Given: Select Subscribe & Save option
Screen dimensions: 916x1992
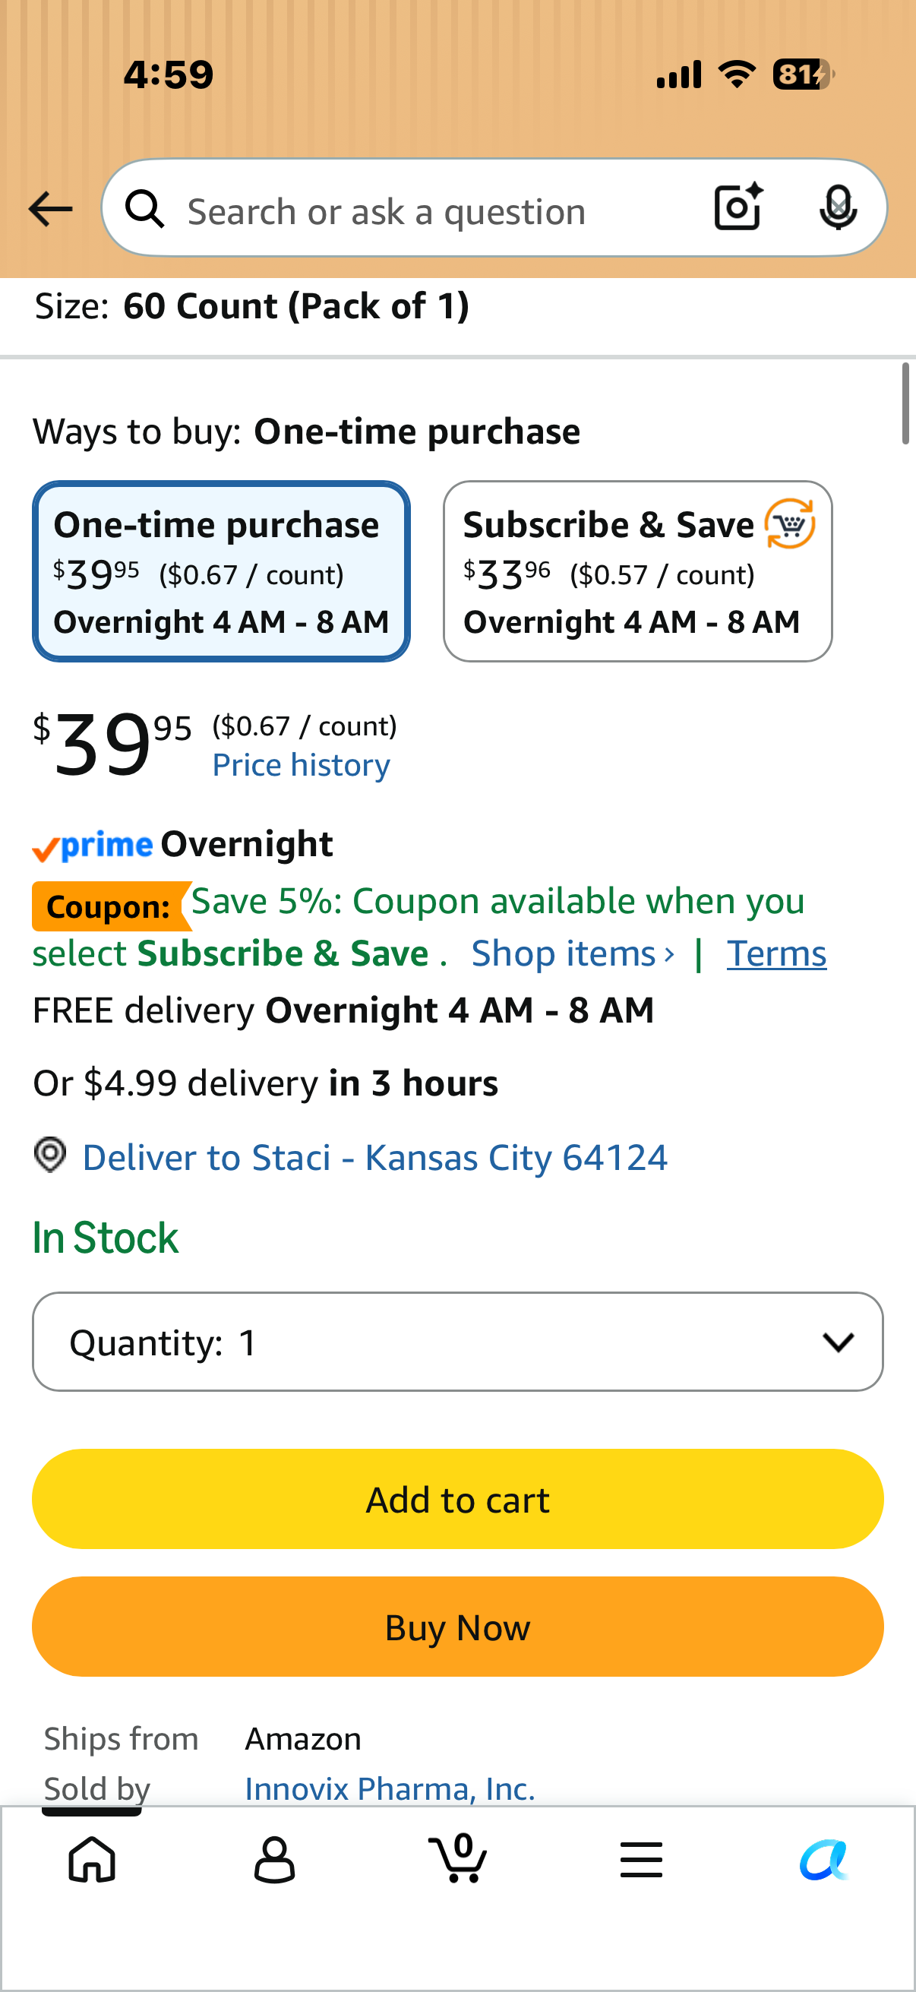Looking at the screenshot, I should coord(638,571).
